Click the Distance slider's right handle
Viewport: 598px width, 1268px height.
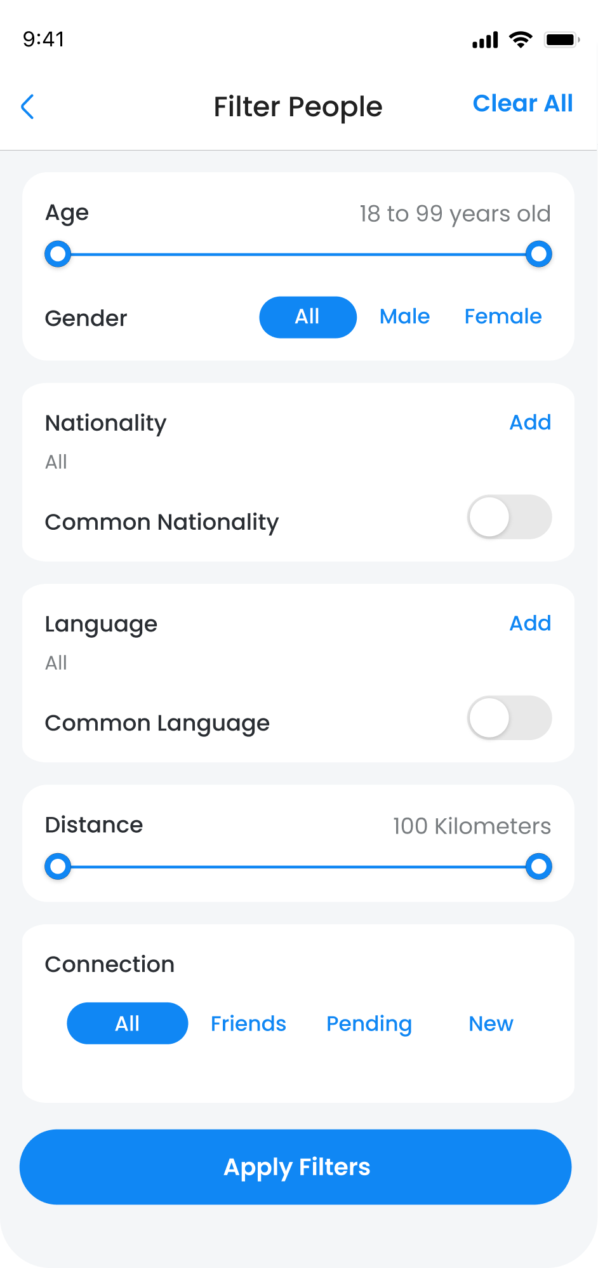pos(539,867)
